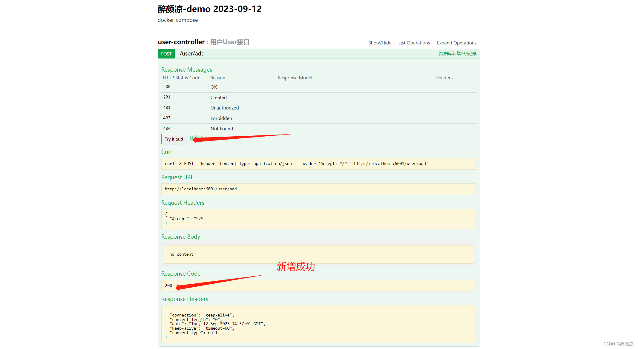Image resolution: width=638 pixels, height=349 pixels.
Task: Click the Headers column header
Action: 444,78
